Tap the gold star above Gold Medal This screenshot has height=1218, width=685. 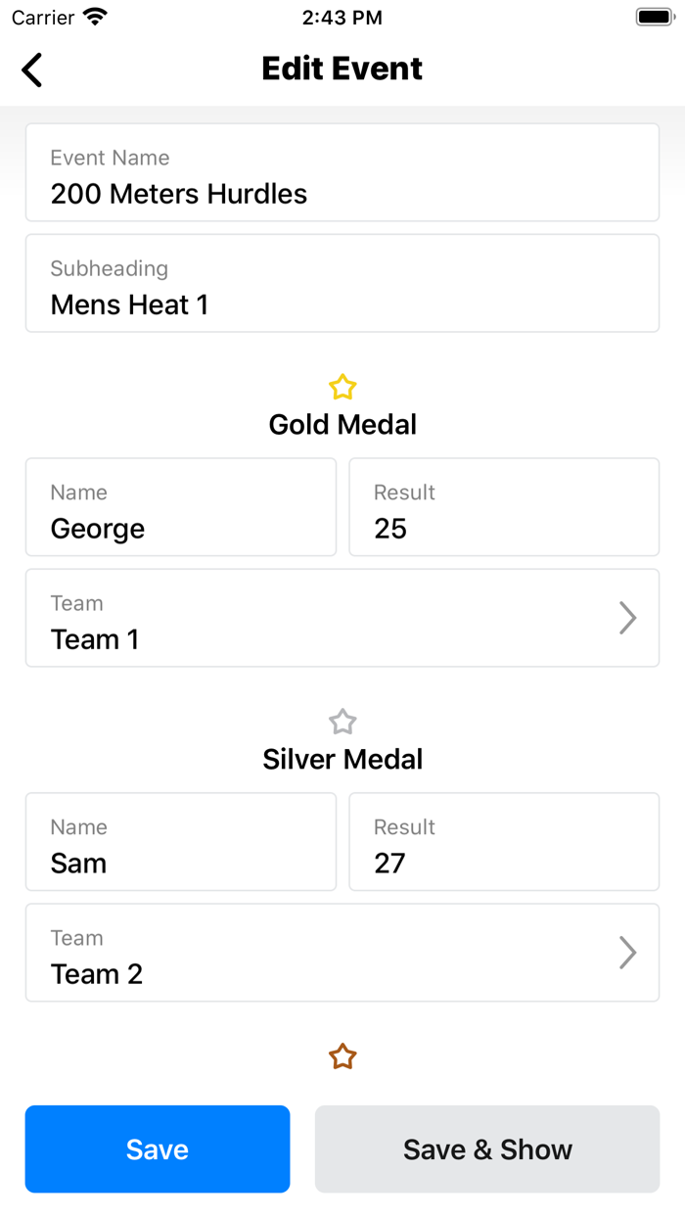[342, 387]
